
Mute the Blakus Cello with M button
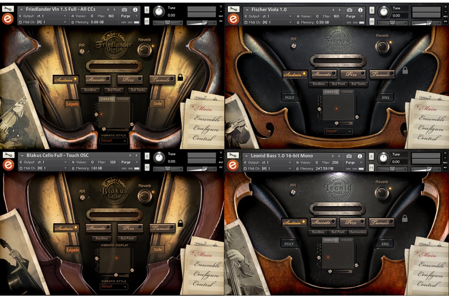(147, 167)
